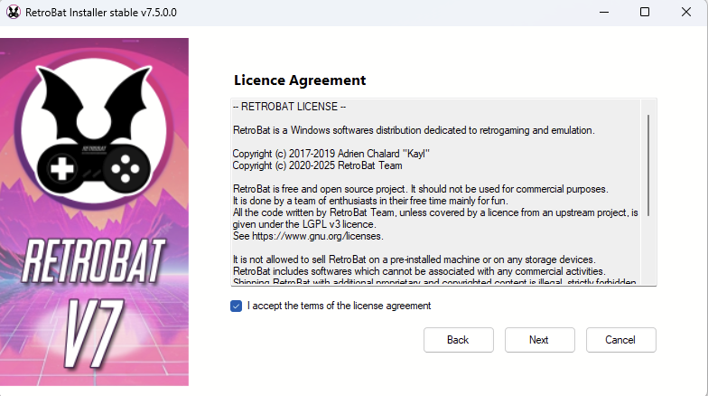Click the gamepad face buttons on logo
This screenshot has height=396, width=708.
(126, 168)
